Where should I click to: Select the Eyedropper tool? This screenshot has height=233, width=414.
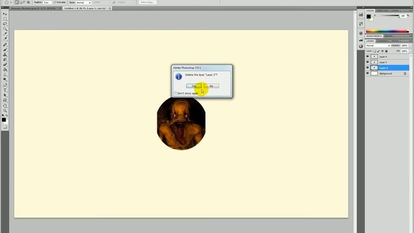click(5, 39)
